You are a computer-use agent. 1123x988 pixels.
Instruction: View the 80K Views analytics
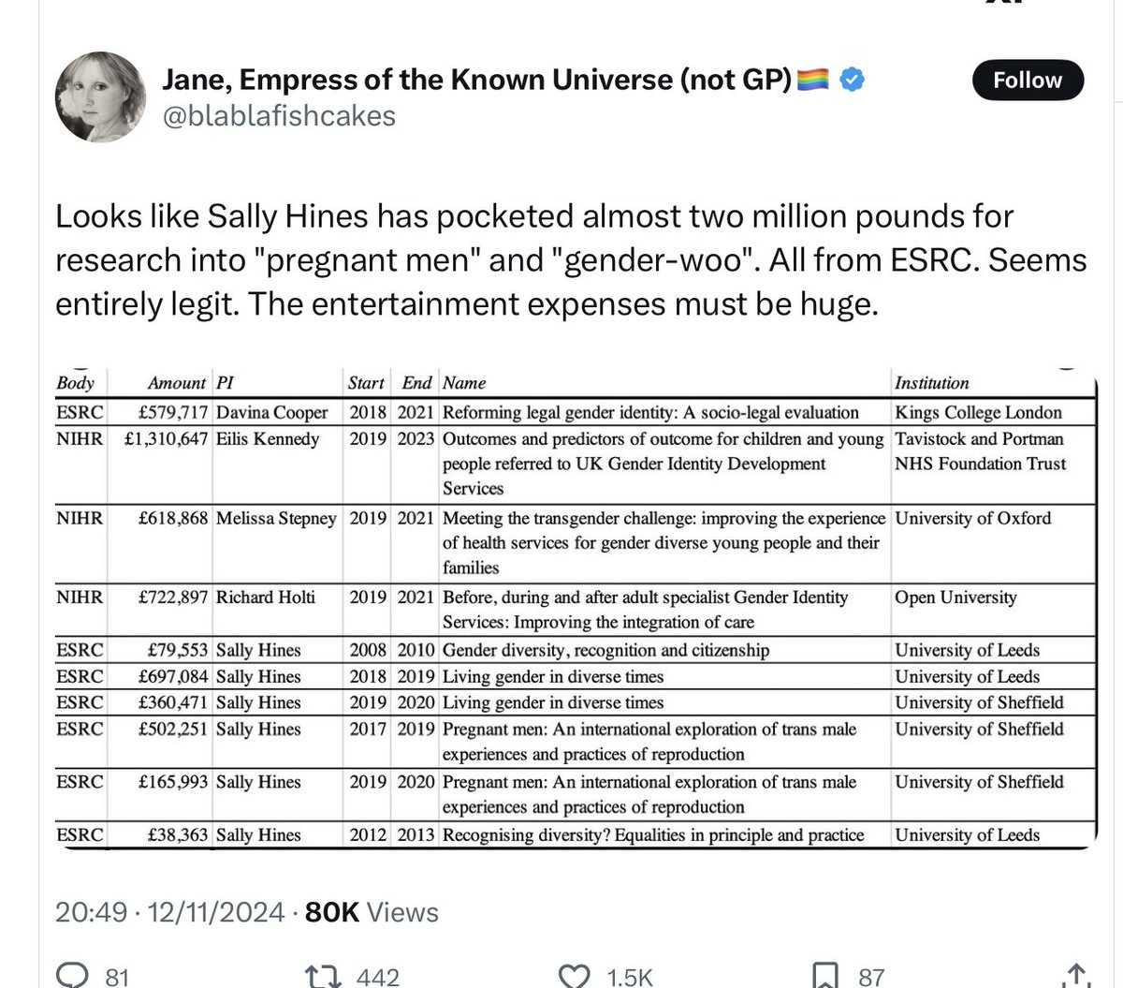click(372, 911)
